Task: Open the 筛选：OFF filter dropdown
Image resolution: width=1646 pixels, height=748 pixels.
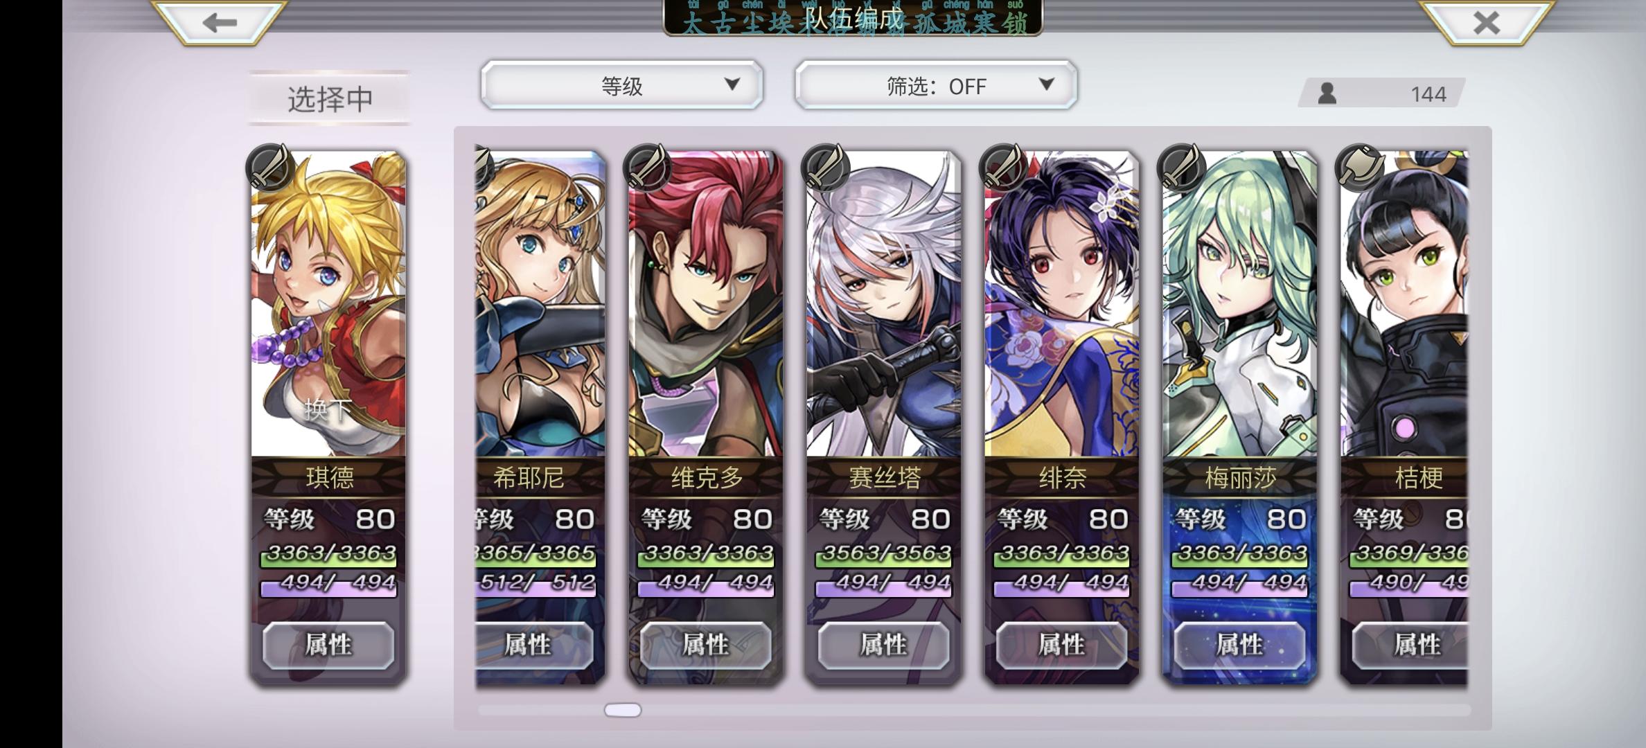Action: click(936, 85)
